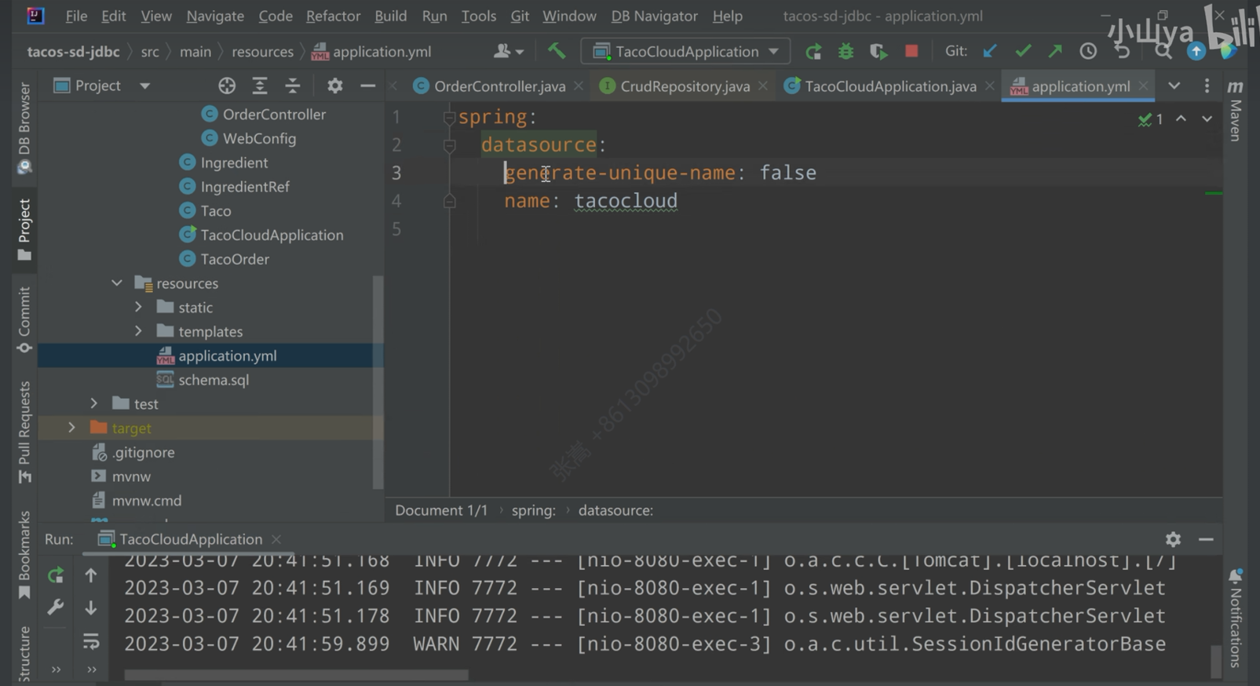Go to next highlighted problem arrow
This screenshot has height=686, width=1260.
tap(1207, 119)
